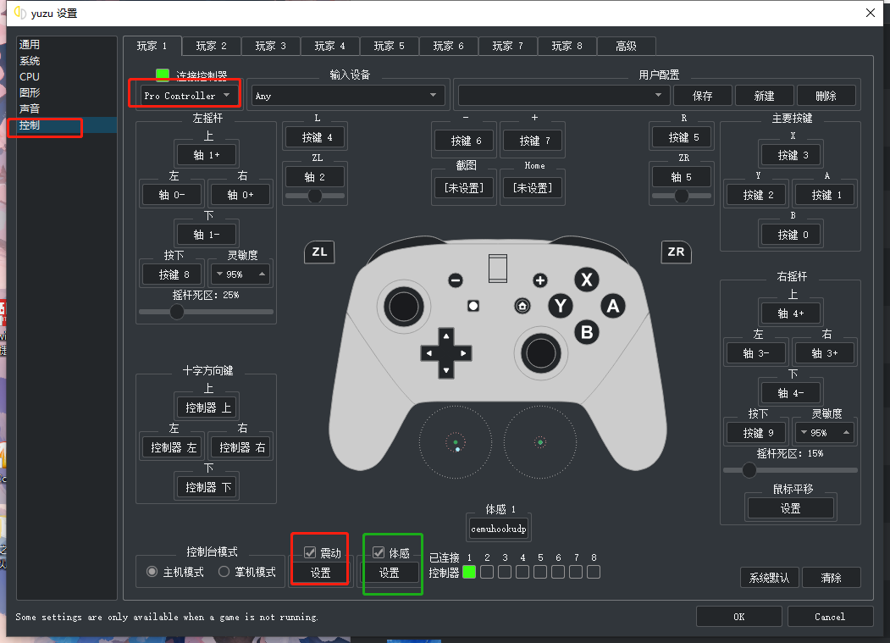Switch to the 玩家 2 tab
Viewport: 890px width, 643px height.
click(211, 46)
